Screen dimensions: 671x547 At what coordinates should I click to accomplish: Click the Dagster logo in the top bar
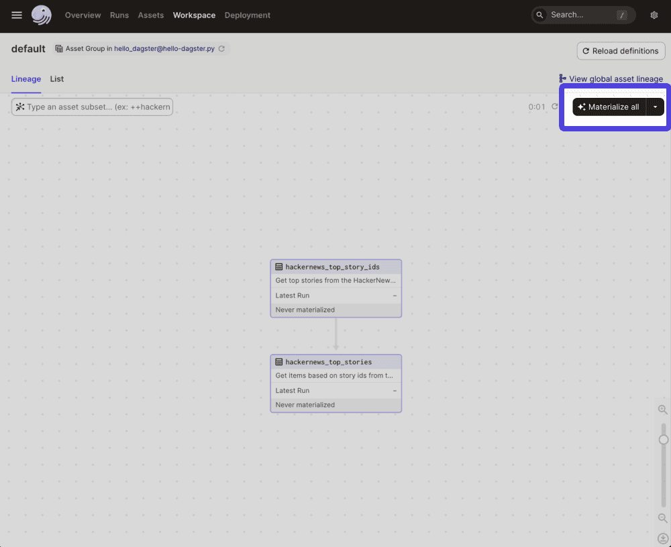click(x=41, y=15)
